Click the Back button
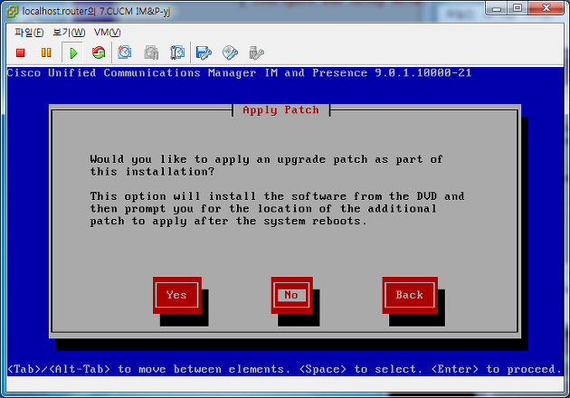Image resolution: width=570 pixels, height=398 pixels. point(410,295)
